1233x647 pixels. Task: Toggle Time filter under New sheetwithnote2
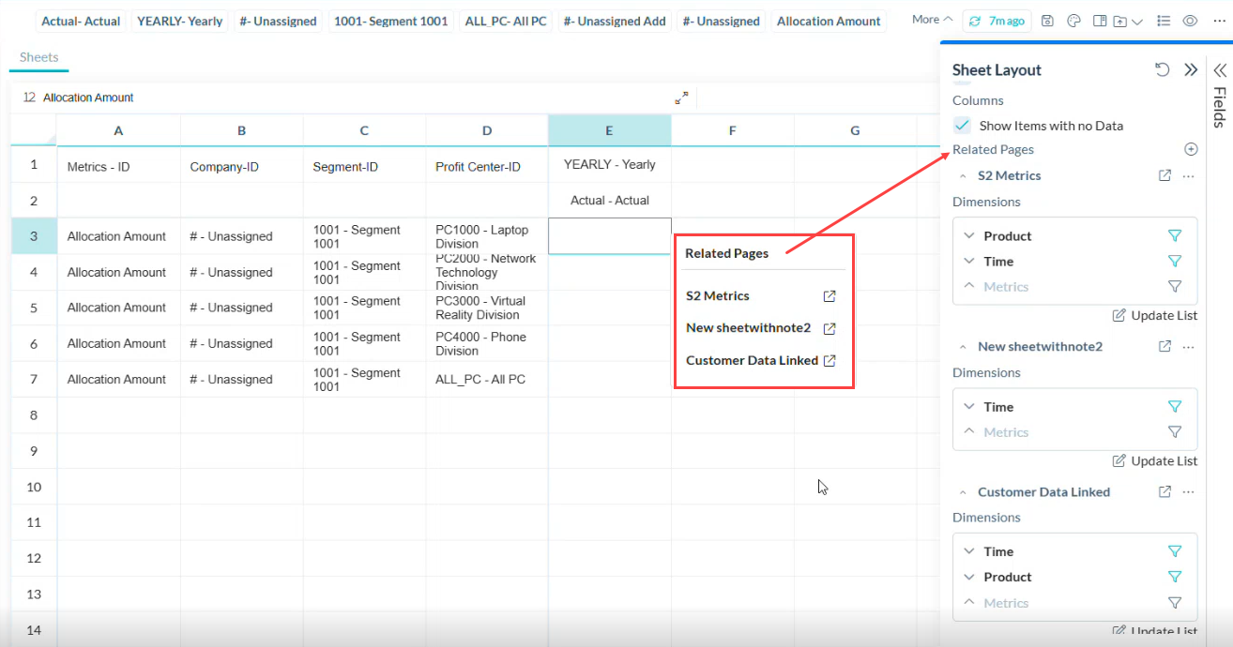[x=1174, y=407]
